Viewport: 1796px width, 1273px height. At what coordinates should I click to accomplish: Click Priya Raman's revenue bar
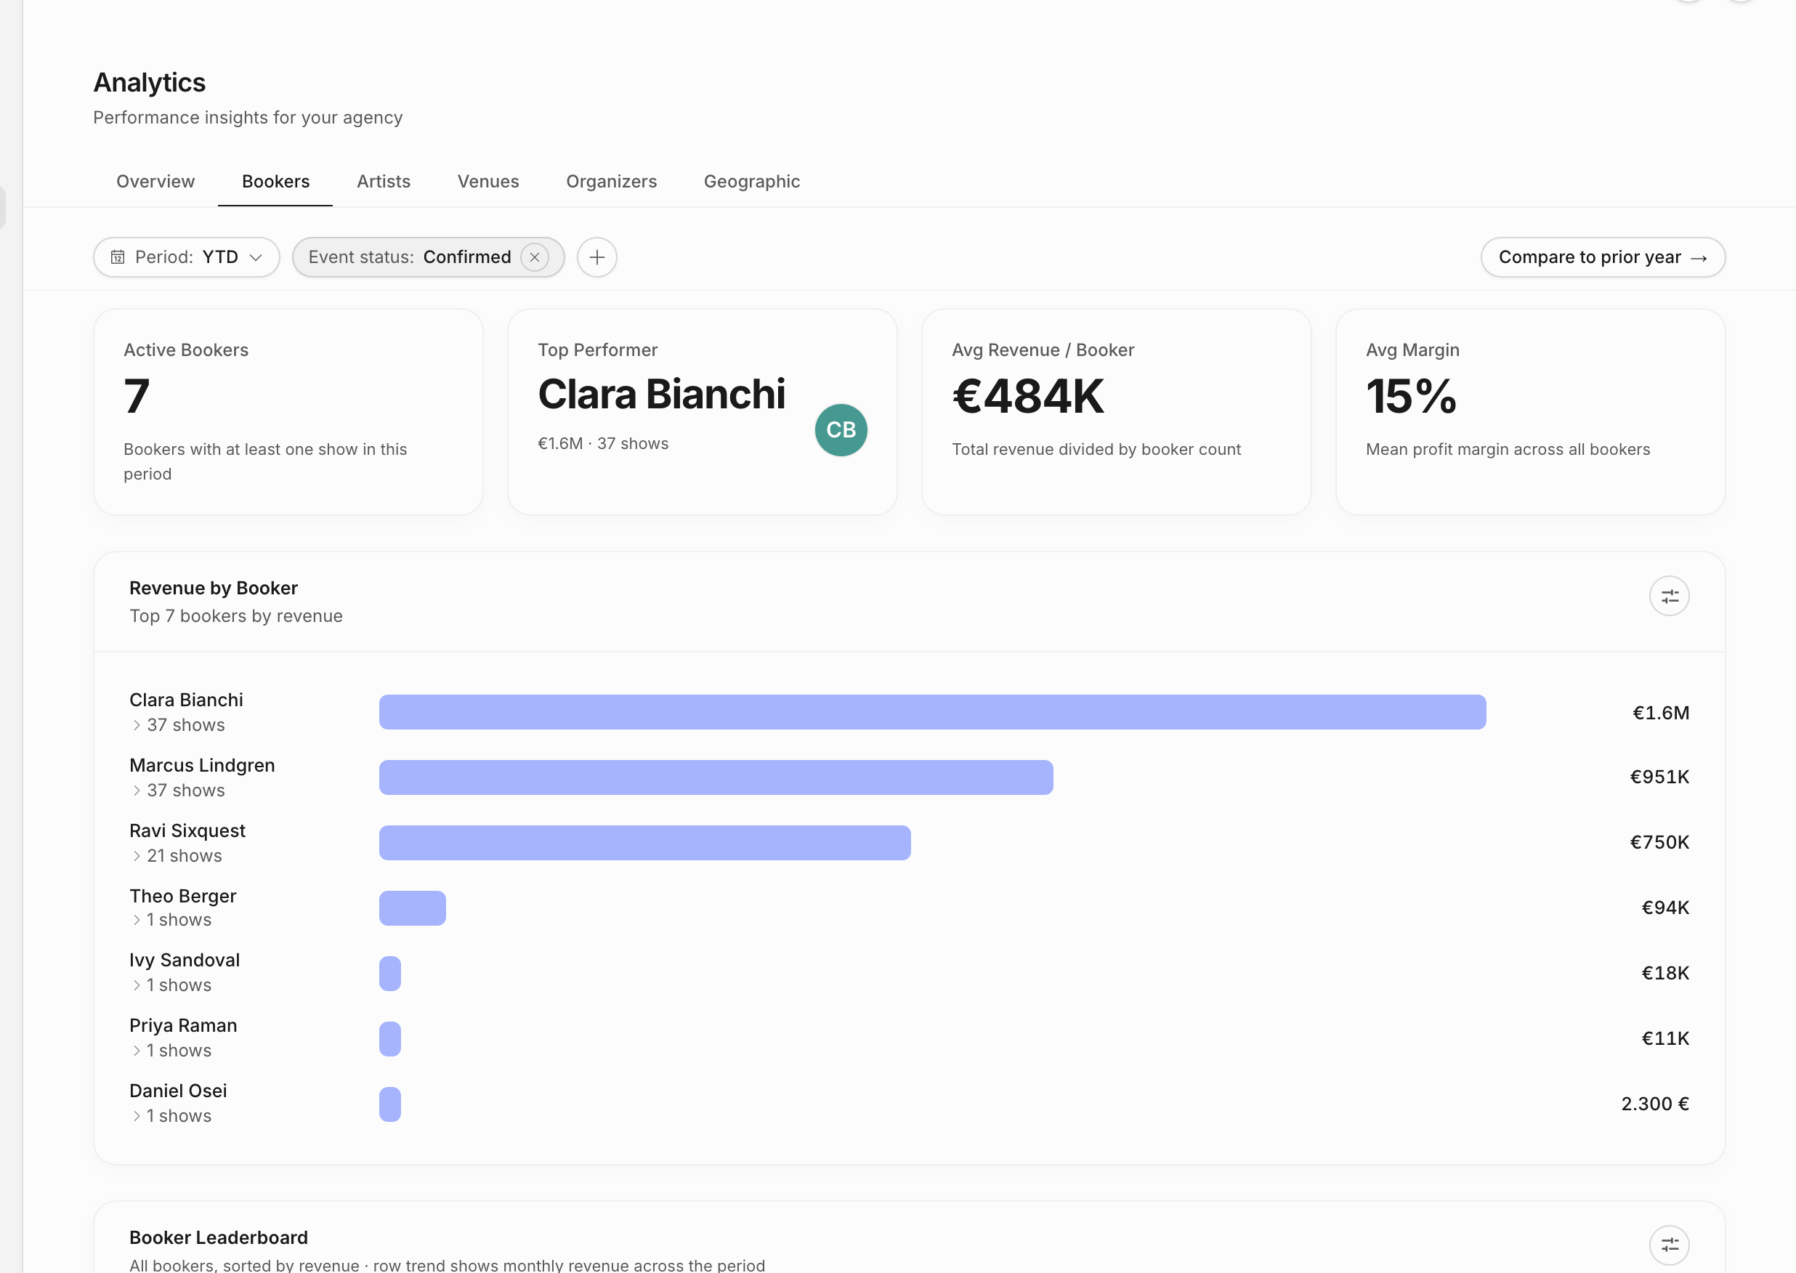click(x=390, y=1040)
